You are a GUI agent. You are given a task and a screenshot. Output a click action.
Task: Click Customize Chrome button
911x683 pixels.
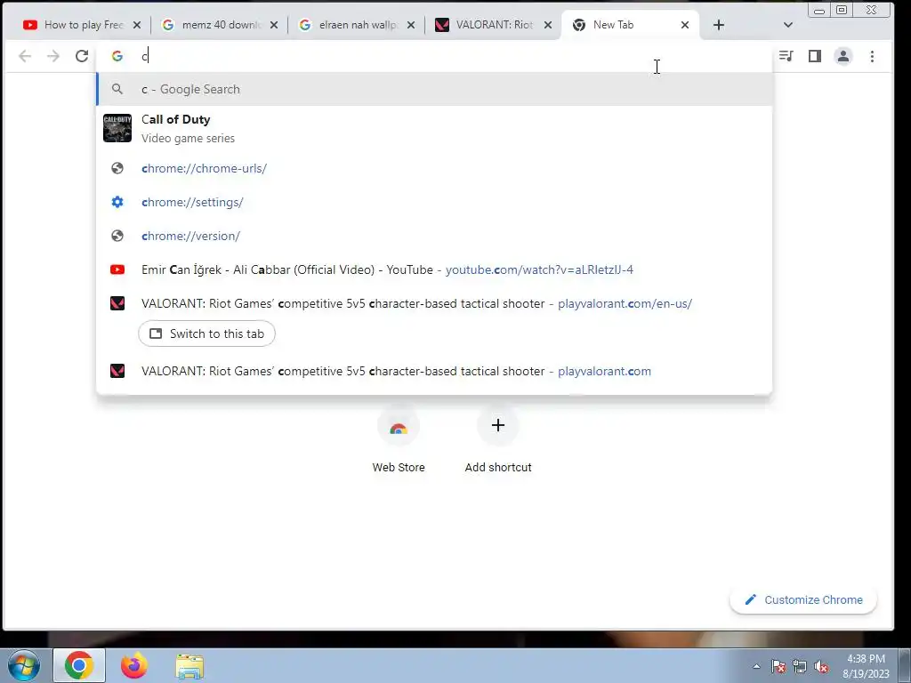pyautogui.click(x=803, y=600)
